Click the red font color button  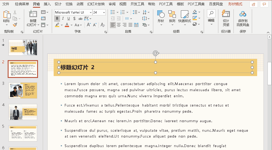click(x=67, y=25)
